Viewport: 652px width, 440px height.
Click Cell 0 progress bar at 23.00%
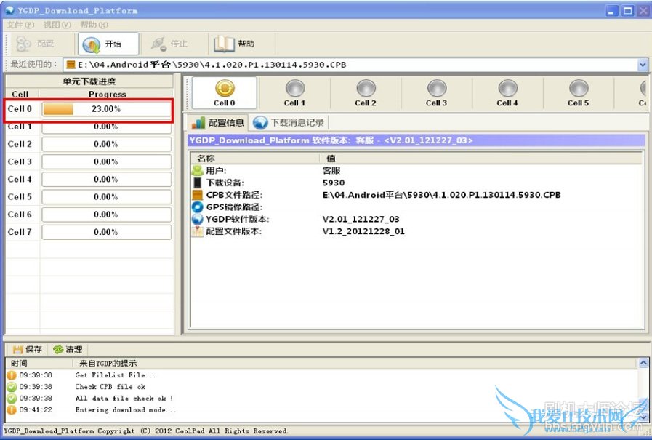(106, 109)
